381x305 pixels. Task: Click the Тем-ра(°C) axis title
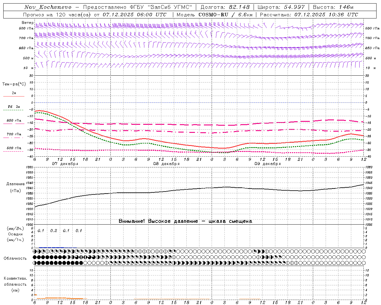click(x=14, y=84)
